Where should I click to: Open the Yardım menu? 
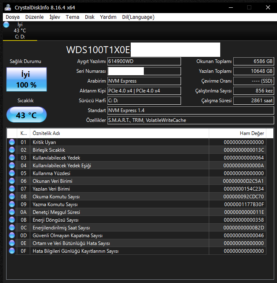(108, 17)
